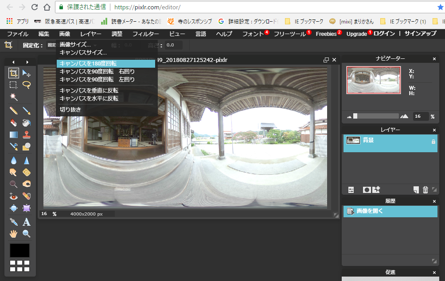The width and height of the screenshot is (445, 281).
Task: Select the Bloat tool
Action: tap(13, 208)
